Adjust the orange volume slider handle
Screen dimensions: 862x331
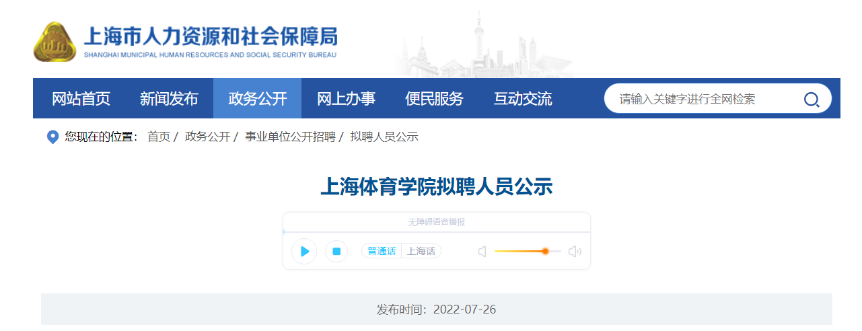pyautogui.click(x=545, y=251)
